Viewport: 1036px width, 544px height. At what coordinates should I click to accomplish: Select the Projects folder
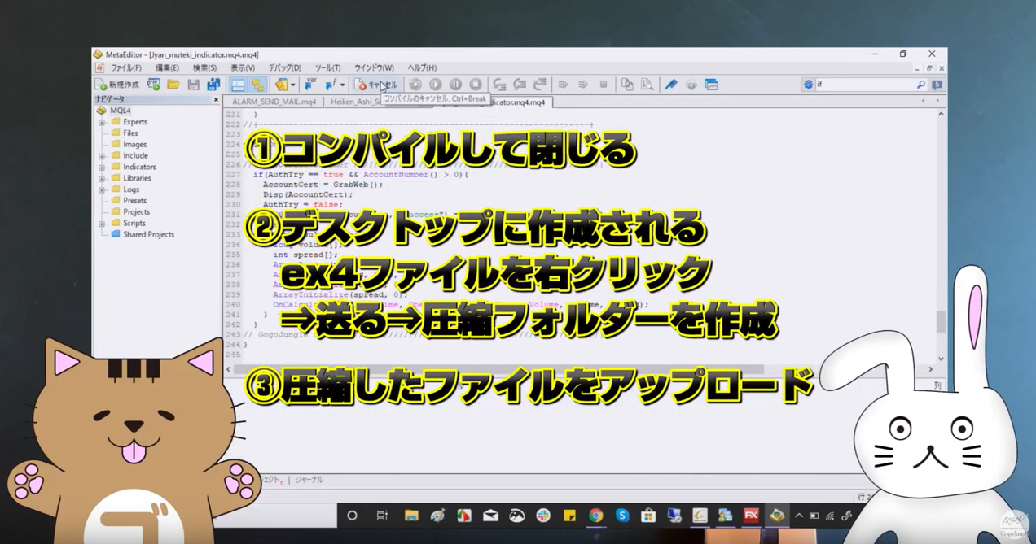pyautogui.click(x=136, y=212)
